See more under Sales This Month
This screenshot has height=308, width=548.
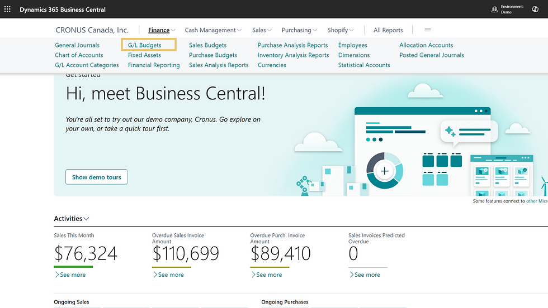coord(70,275)
